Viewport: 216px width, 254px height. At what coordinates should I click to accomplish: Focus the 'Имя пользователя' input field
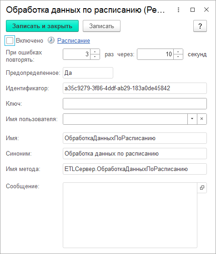click(125, 119)
